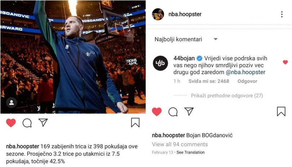The width and height of the screenshot is (292, 167).
Task: Tap the right post's paper plane share icon
Action: click(189, 112)
